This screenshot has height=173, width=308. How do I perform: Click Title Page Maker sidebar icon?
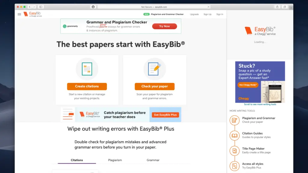pos(235,151)
